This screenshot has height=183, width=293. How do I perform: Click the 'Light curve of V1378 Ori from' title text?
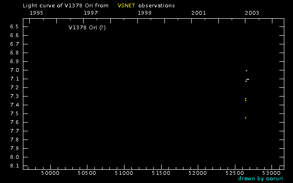(x=65, y=5)
